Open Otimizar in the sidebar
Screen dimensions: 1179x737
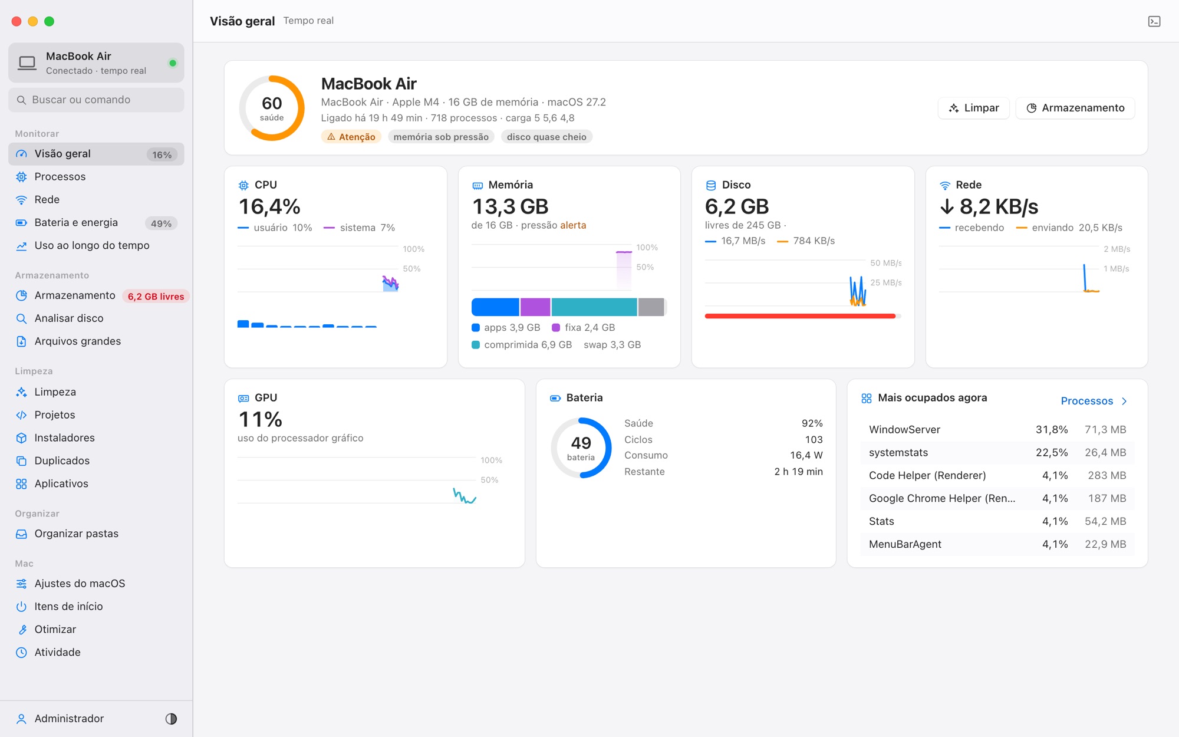pos(96,629)
